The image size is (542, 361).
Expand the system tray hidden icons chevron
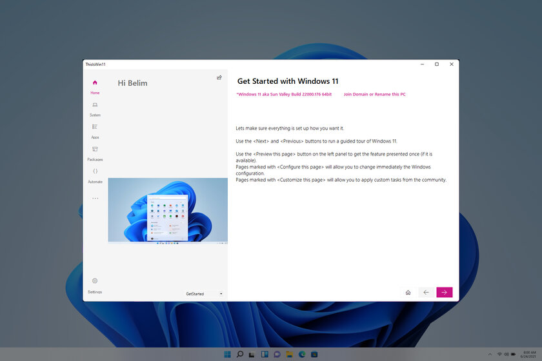coord(490,354)
